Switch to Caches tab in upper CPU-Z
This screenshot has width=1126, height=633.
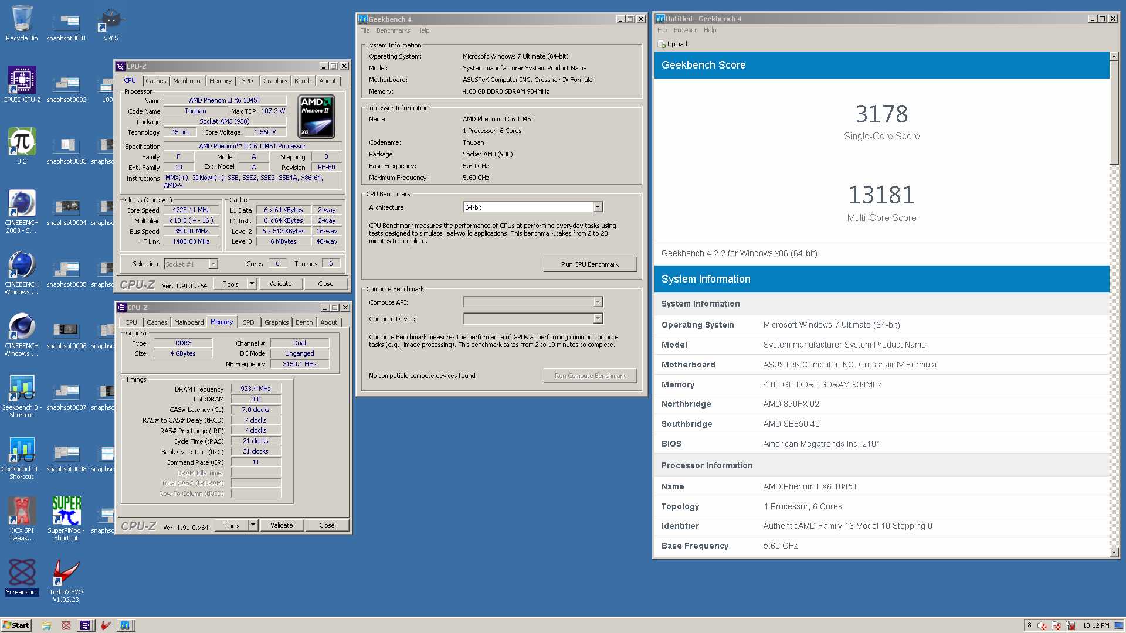coord(156,81)
